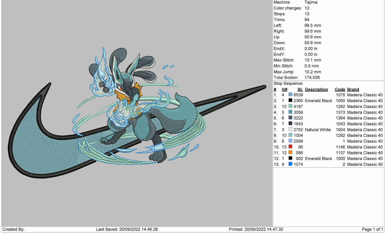Select the orange swatch for code 1137
Viewport: 386px width, 234px height.
[x=290, y=153]
